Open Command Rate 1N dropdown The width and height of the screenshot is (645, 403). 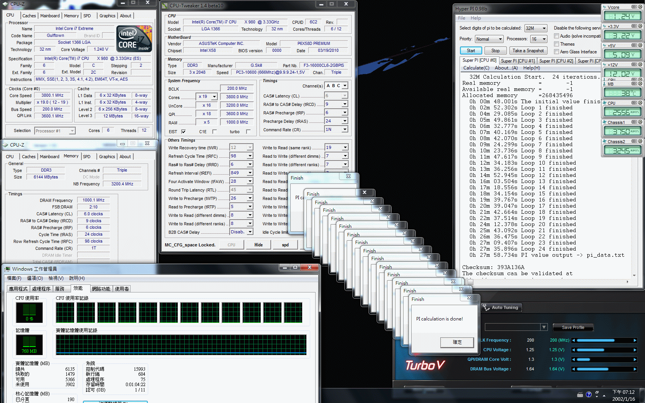point(345,129)
